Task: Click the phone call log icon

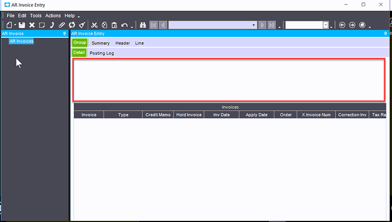Action: [x=52, y=25]
